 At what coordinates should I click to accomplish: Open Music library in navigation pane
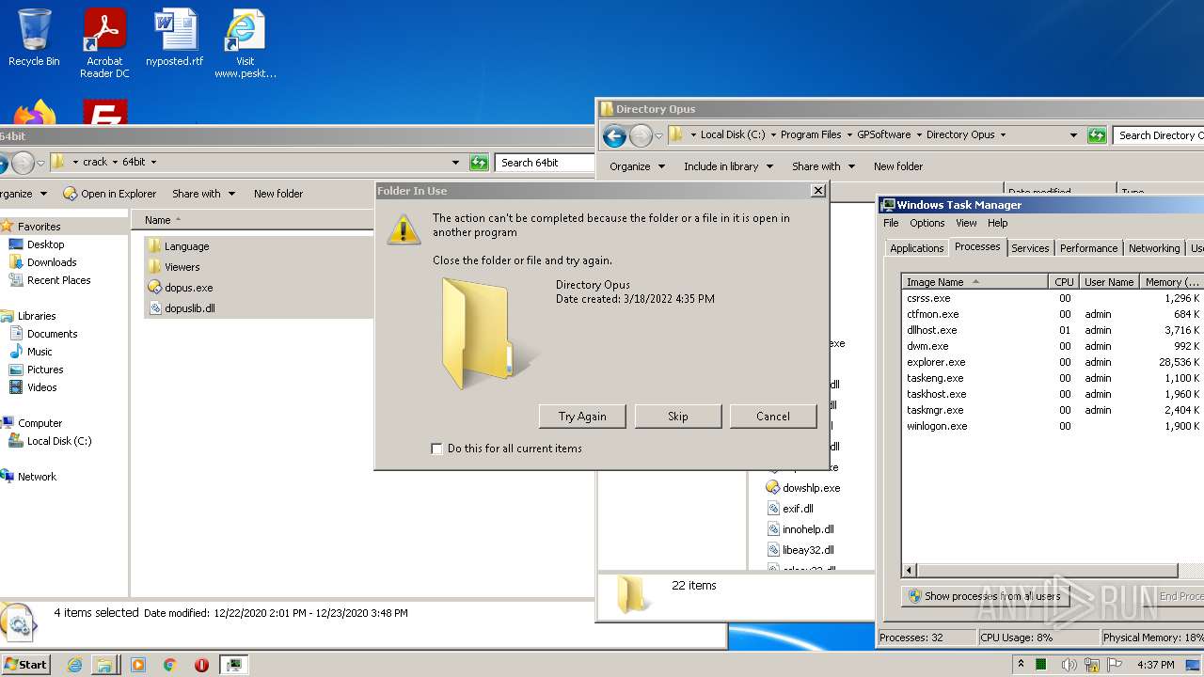tap(40, 352)
